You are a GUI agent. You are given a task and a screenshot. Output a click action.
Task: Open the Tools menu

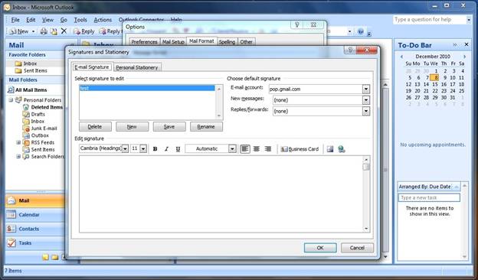[80, 20]
